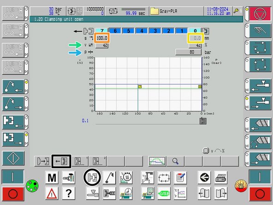This screenshot has height=205, width=273.
Task: Activate ejector retract button with left arrow
Action: click(x=13, y=87)
